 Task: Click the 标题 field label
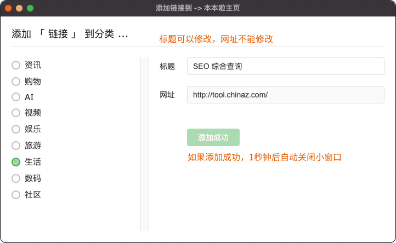(x=167, y=66)
